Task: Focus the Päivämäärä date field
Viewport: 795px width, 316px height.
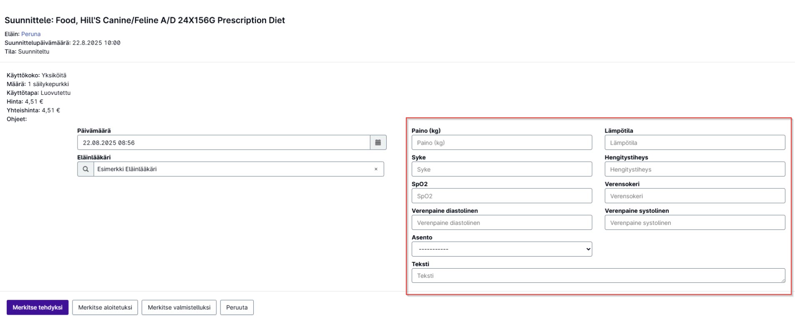Action: (x=224, y=143)
